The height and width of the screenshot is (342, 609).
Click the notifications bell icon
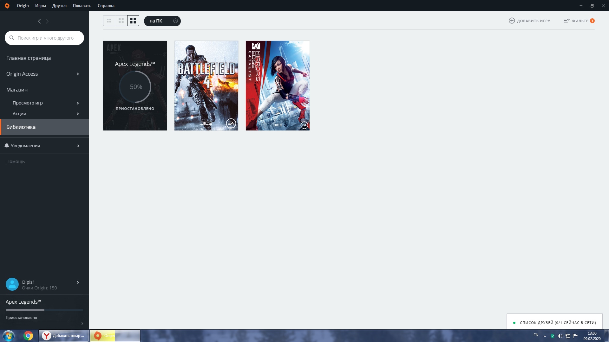coord(7,146)
